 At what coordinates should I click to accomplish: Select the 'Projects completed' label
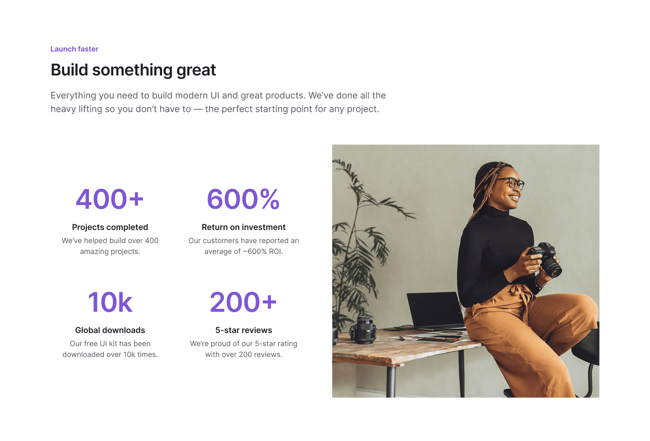(110, 227)
